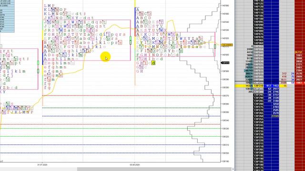Click the chart horizontal scrollbar thumb
This screenshot has width=305, height=171.
point(154,169)
